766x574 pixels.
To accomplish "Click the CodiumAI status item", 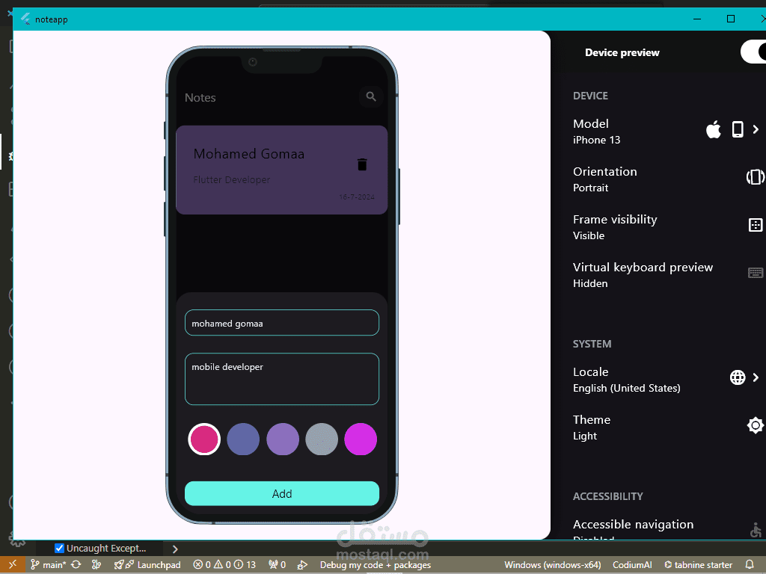I will [632, 565].
